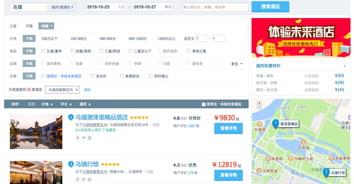The height and width of the screenshot is (184, 354).
Task: Filter price to 600-1500元
Action: 137,39
